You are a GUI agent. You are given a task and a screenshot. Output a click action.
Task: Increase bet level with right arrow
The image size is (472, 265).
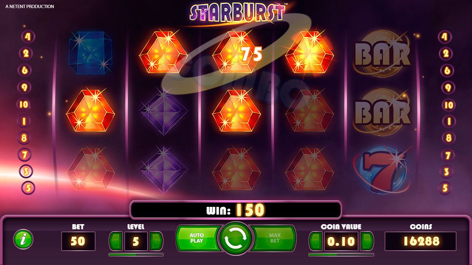[156, 241]
